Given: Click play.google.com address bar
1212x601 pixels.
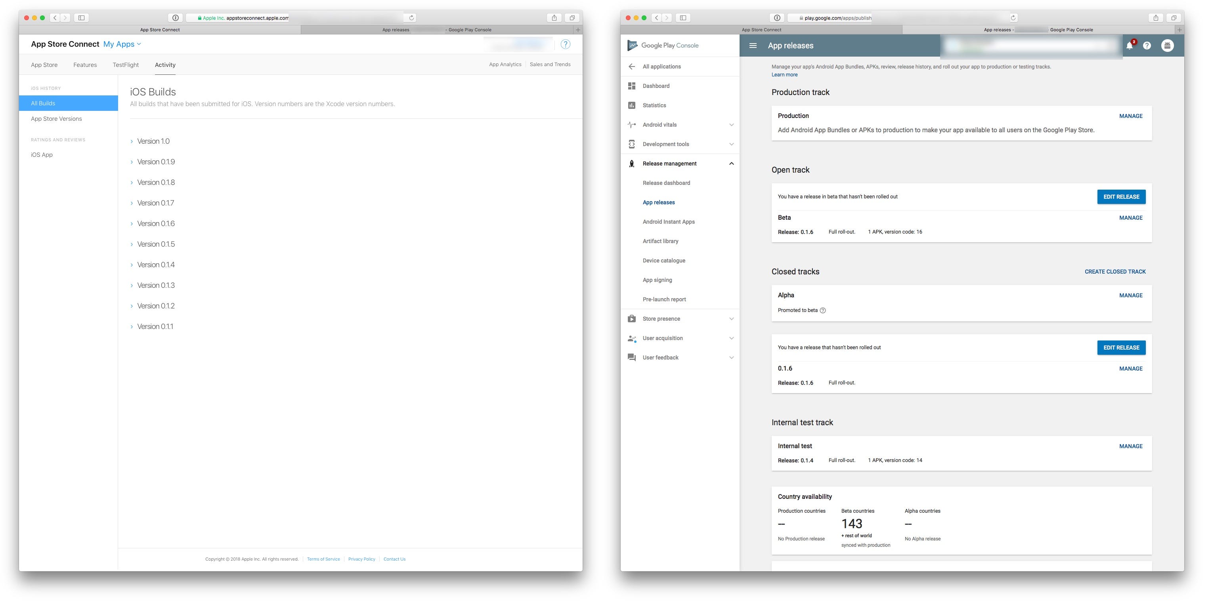Looking at the screenshot, I should pos(903,18).
